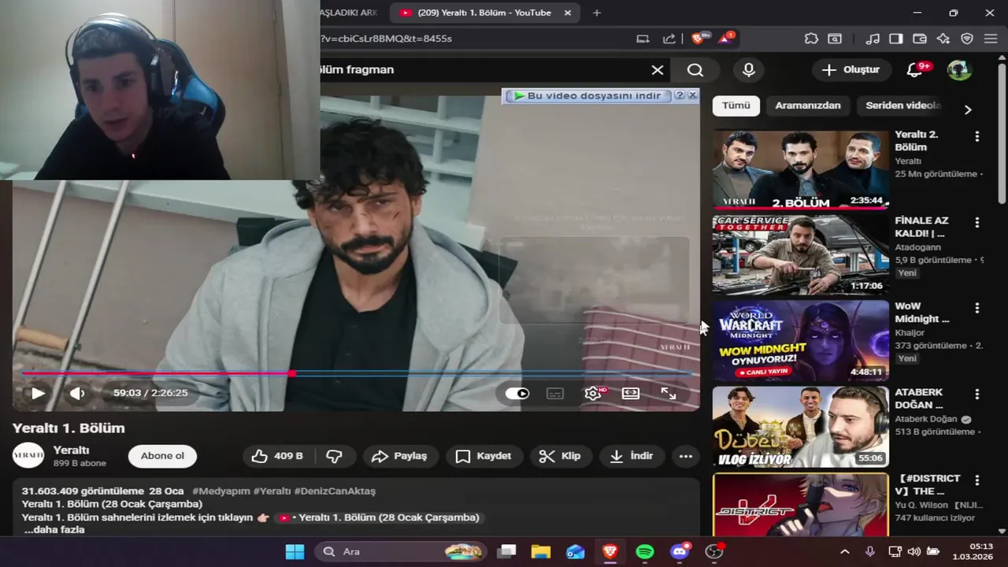Clear the YouTube search box text
1008x567 pixels.
coord(658,69)
